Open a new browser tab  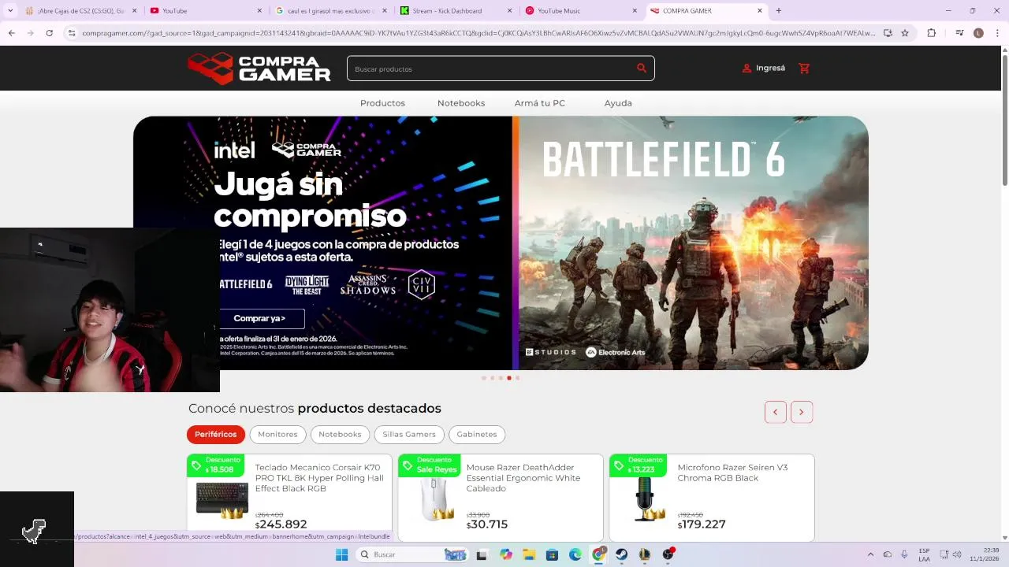[779, 11]
